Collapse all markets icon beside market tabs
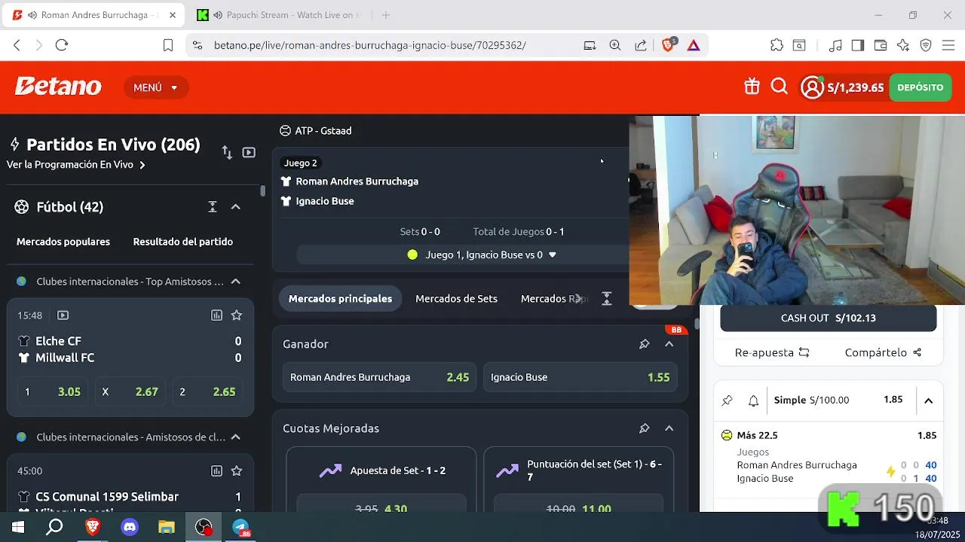The image size is (965, 542). pyautogui.click(x=607, y=299)
